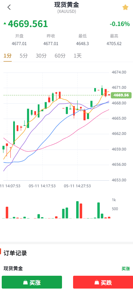Click the 订单记录 section header

(x=15, y=253)
